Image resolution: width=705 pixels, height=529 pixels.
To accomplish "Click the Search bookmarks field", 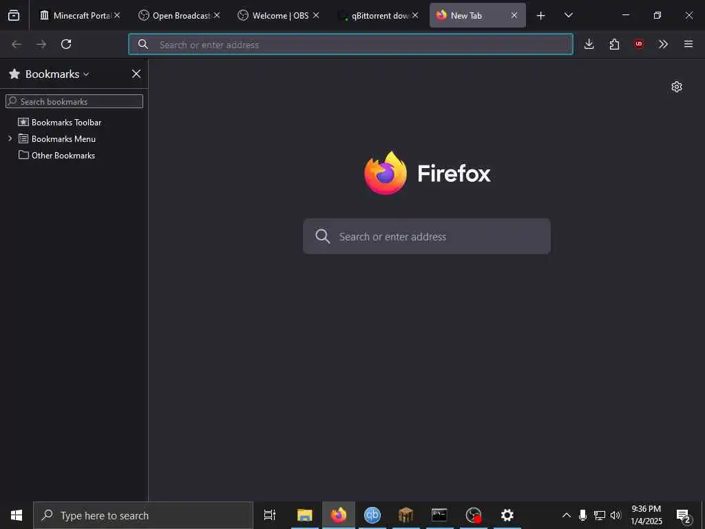I will [x=74, y=101].
